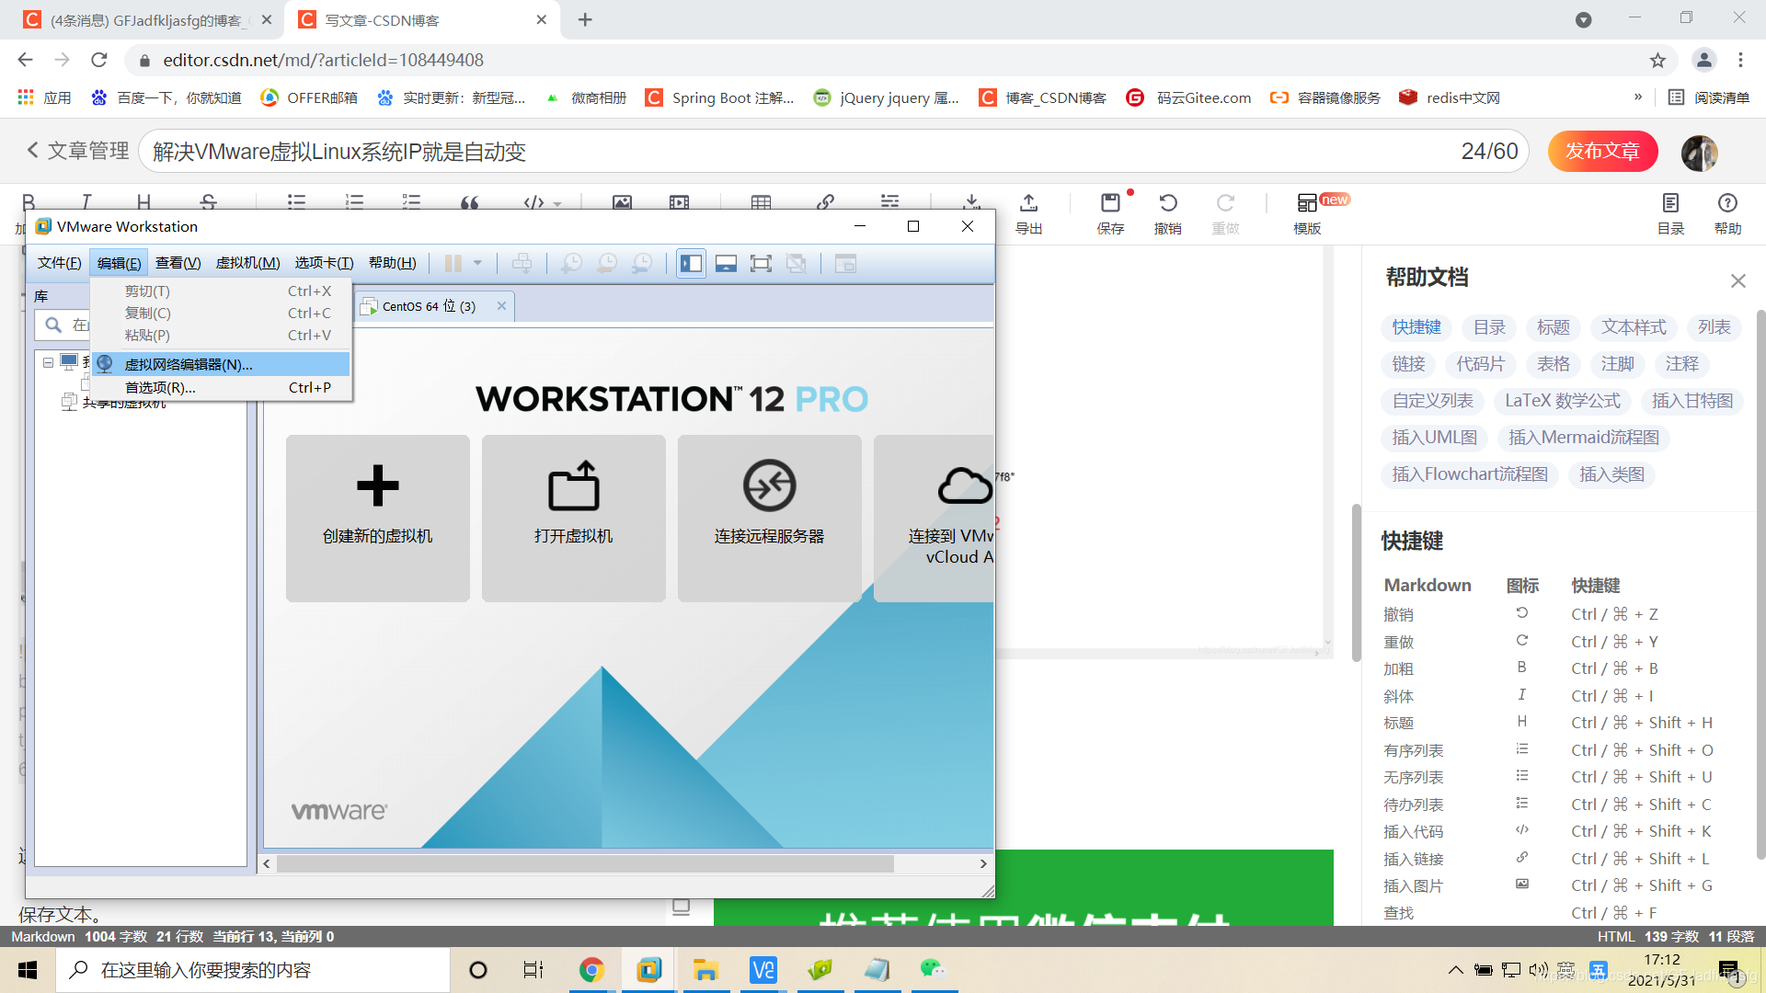This screenshot has width=1766, height=993.
Task: Click the ordered list icon in CSDN editor
Action: coord(354,200)
